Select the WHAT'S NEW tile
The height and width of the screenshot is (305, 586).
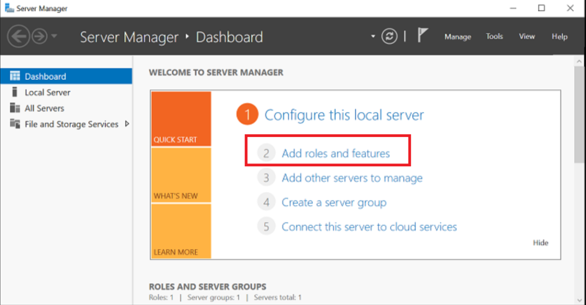click(x=181, y=175)
